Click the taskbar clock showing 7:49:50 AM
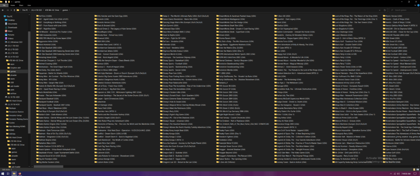The image size is (420, 176). 406,174
